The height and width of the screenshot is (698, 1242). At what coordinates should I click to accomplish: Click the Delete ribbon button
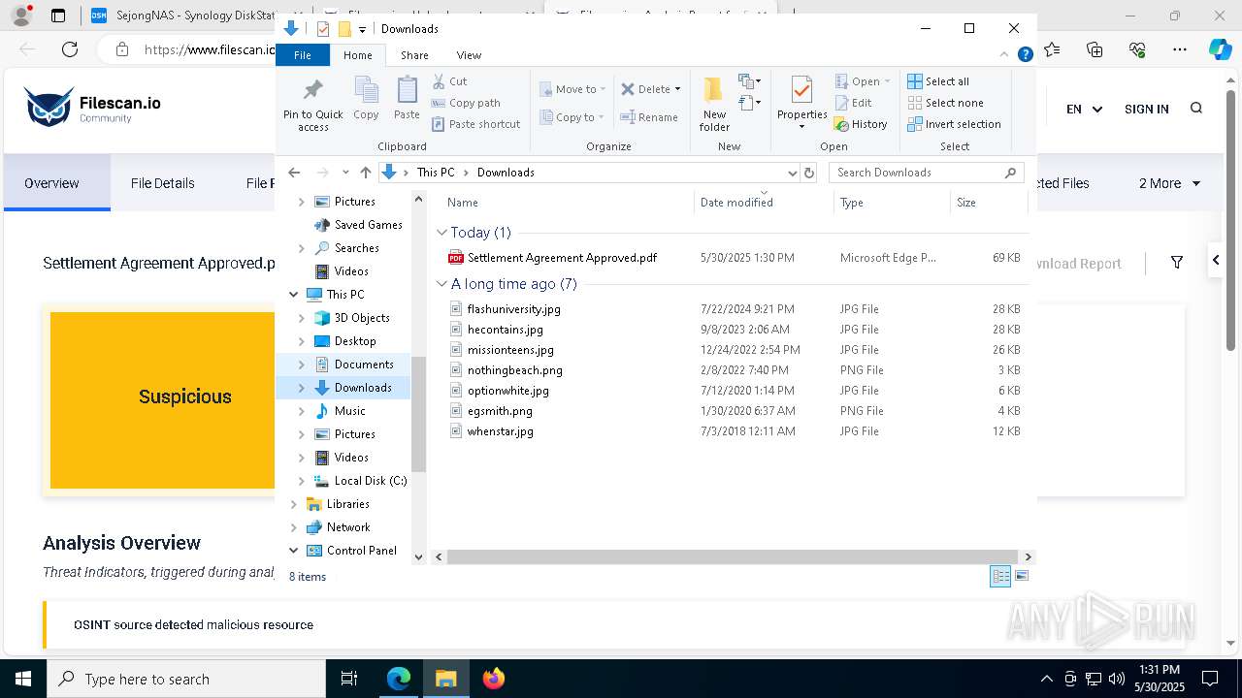(645, 89)
